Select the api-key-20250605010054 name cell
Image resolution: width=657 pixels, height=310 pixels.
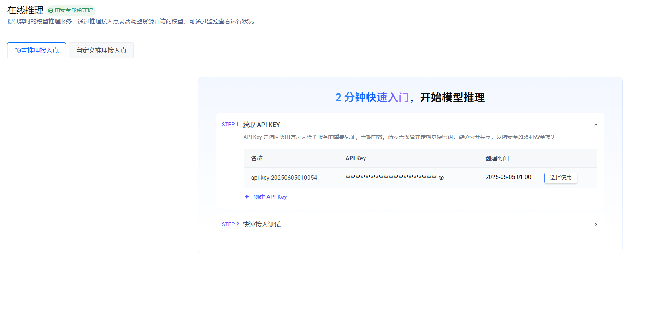[x=284, y=178]
